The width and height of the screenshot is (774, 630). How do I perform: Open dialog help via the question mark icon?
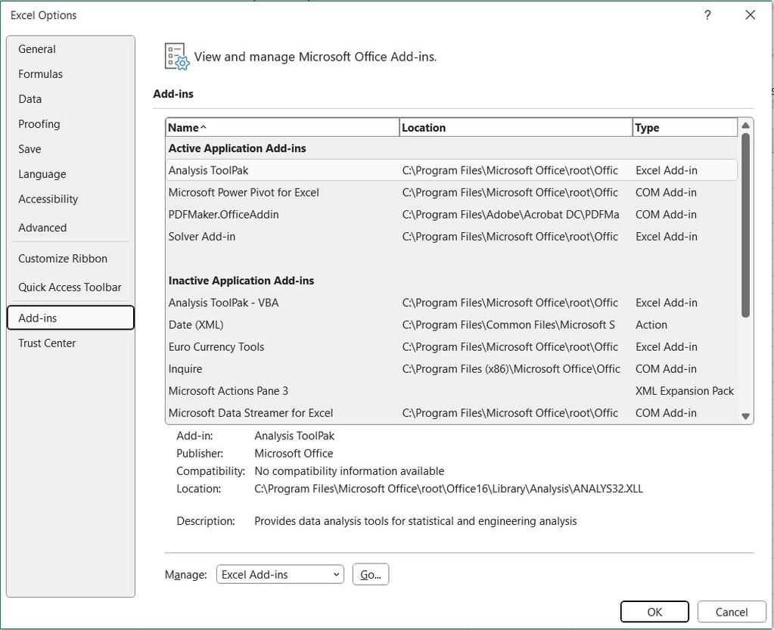click(707, 14)
